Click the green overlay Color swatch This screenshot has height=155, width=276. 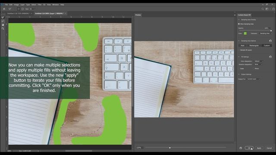coord(245,34)
